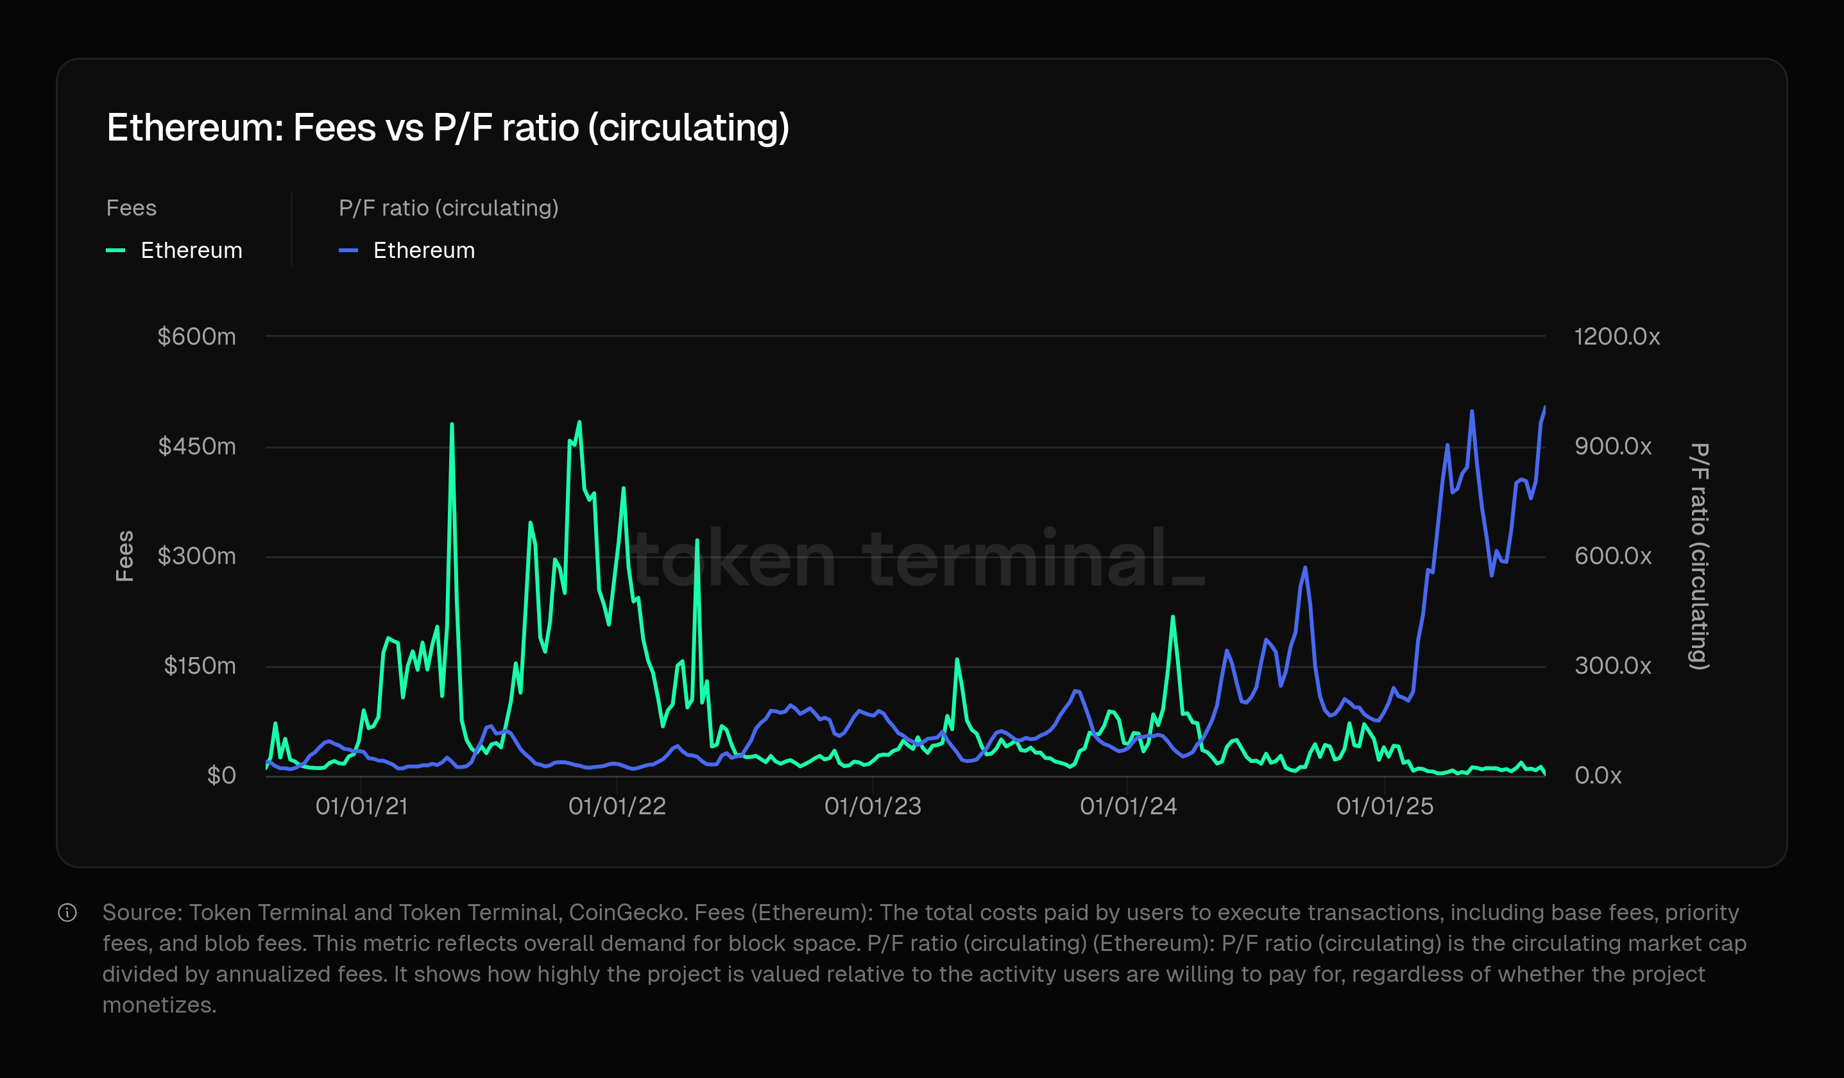Viewport: 1844px width, 1078px height.
Task: Click the 01/01/23 date on the x-axis
Action: pyautogui.click(x=872, y=807)
